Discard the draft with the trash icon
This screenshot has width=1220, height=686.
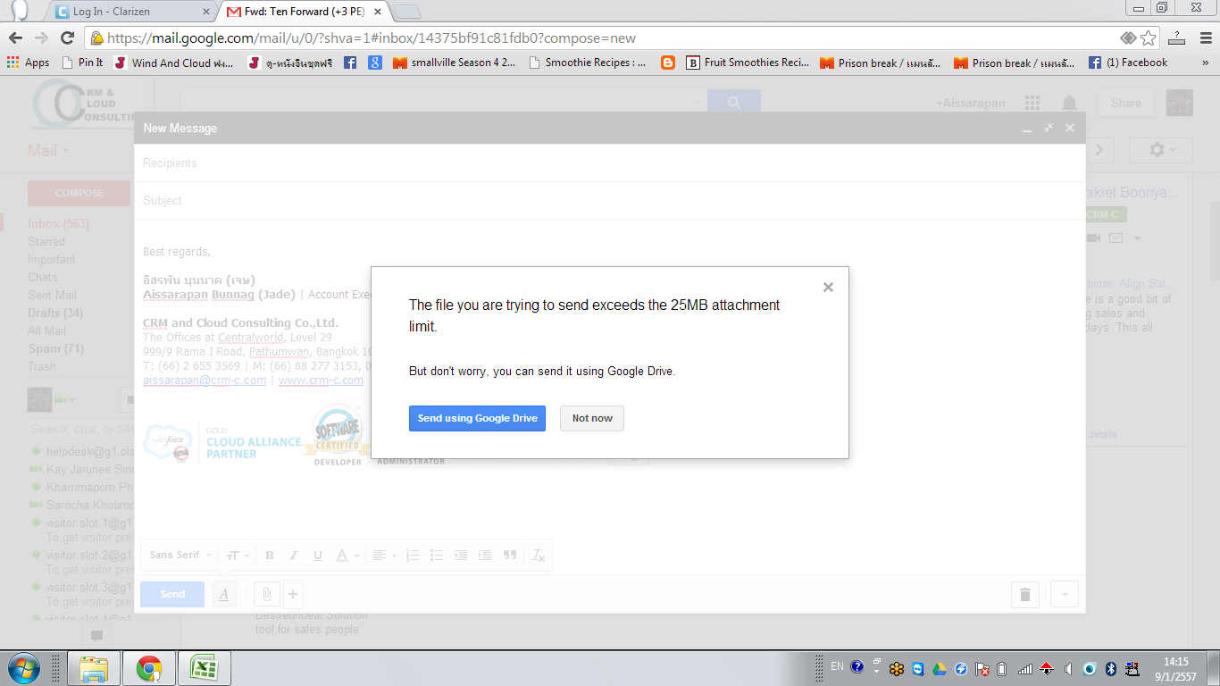tap(1024, 594)
